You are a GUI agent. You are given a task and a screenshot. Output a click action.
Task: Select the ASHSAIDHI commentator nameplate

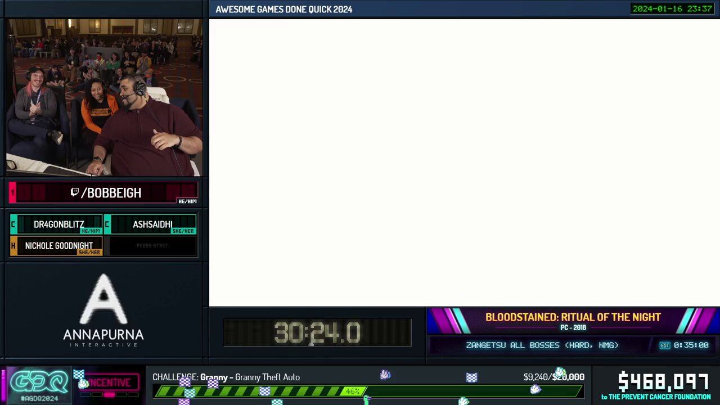(x=150, y=224)
